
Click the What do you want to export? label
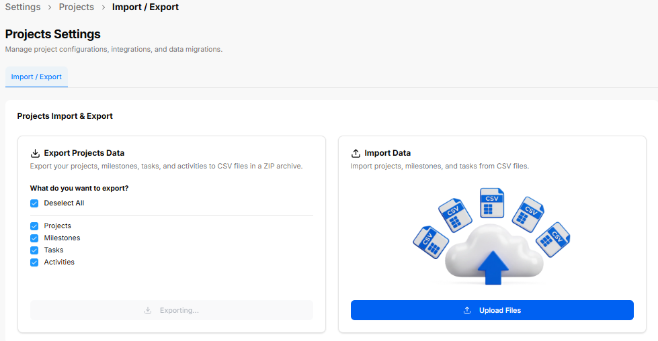tap(79, 188)
